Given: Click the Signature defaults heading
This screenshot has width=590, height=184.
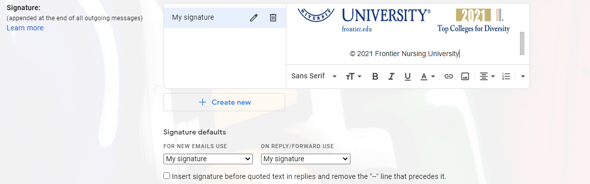Looking at the screenshot, I should pyautogui.click(x=194, y=132).
